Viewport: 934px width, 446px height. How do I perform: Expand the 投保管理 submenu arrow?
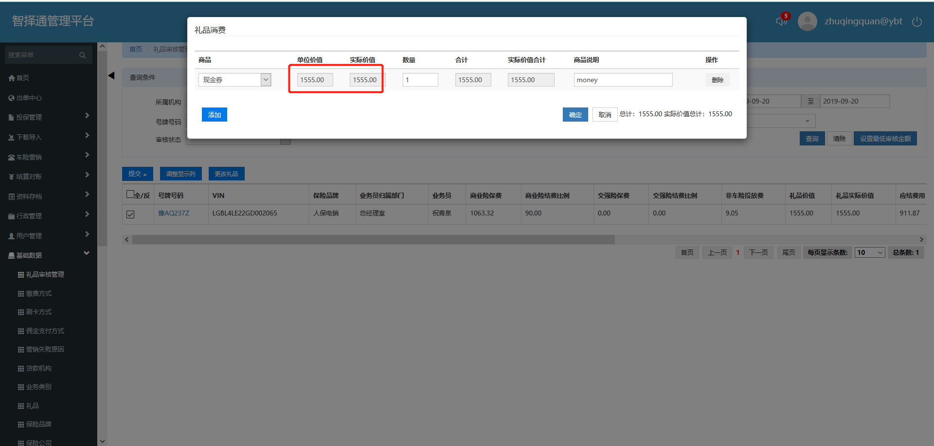pyautogui.click(x=87, y=116)
